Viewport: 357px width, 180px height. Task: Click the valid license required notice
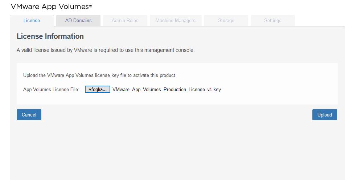tap(106, 50)
